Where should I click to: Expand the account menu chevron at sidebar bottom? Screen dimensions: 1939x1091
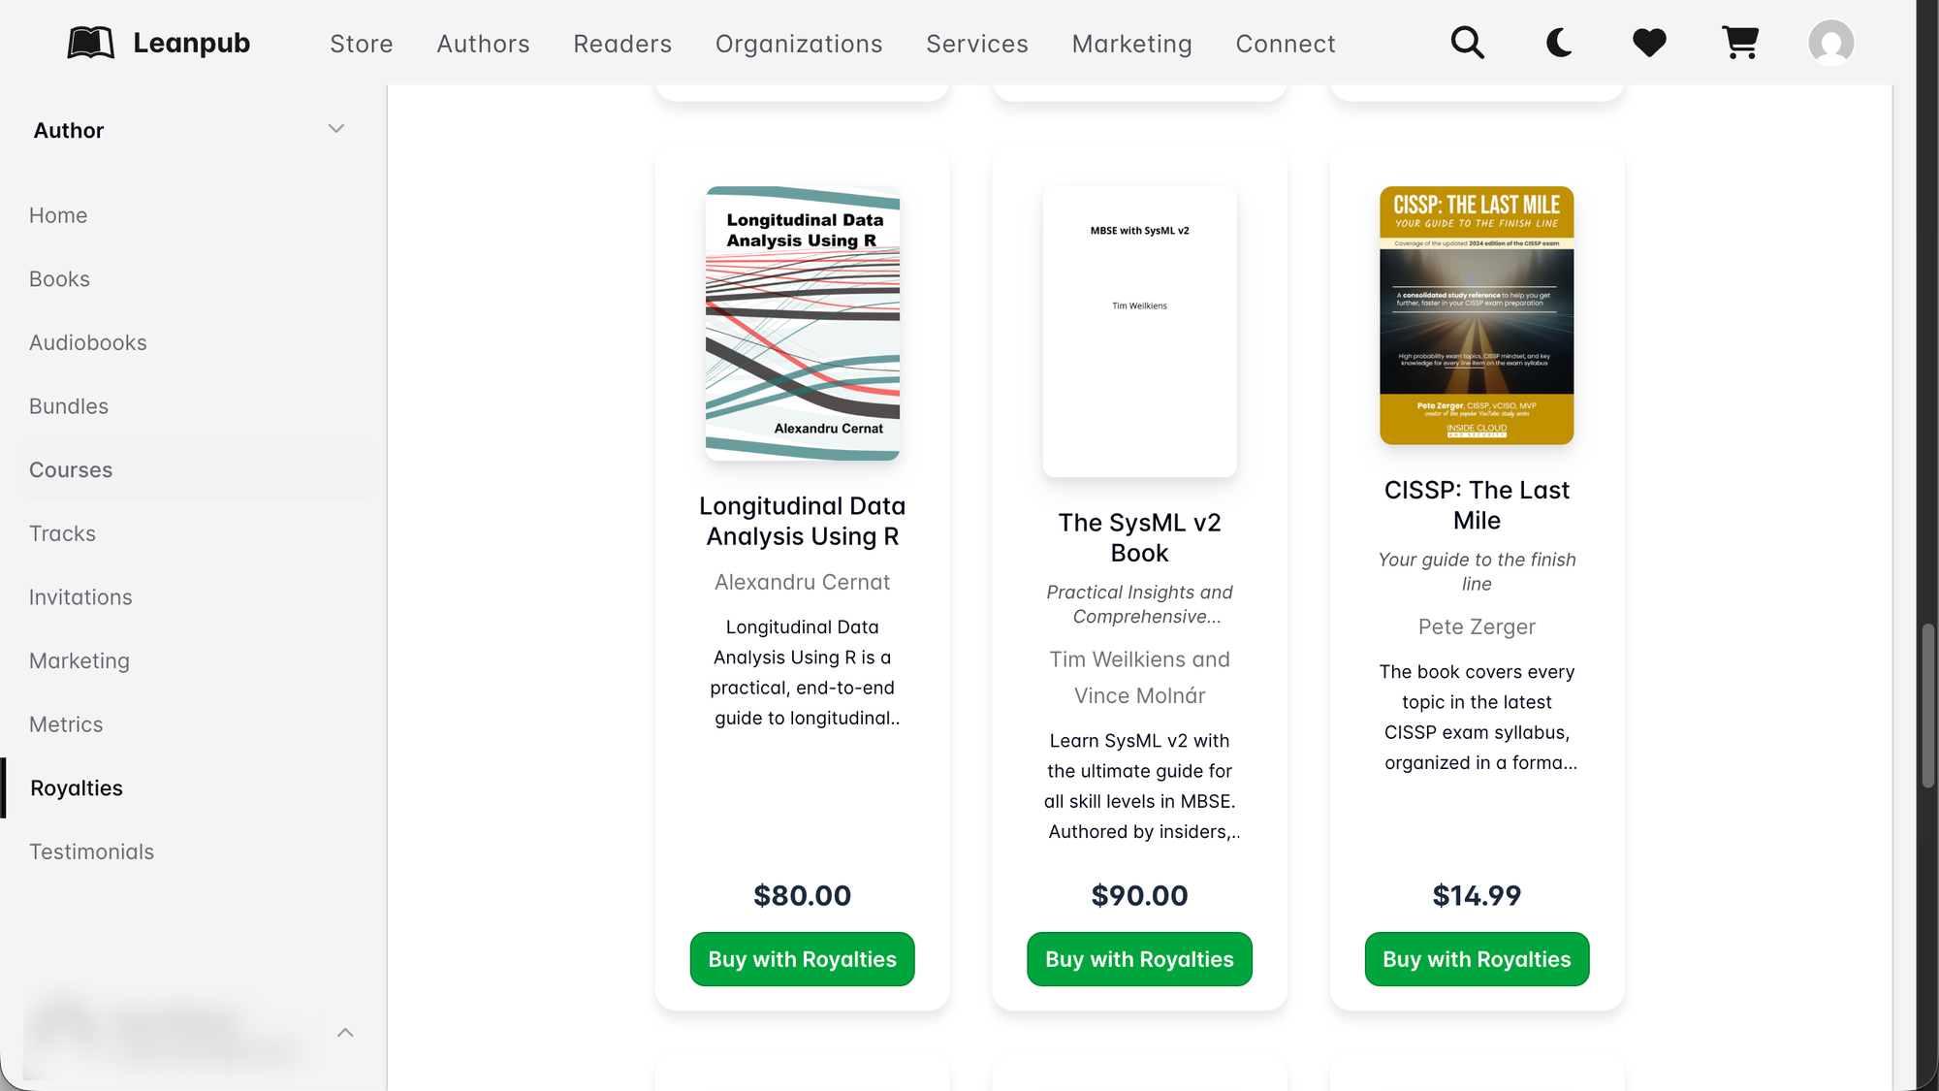[x=345, y=1033]
